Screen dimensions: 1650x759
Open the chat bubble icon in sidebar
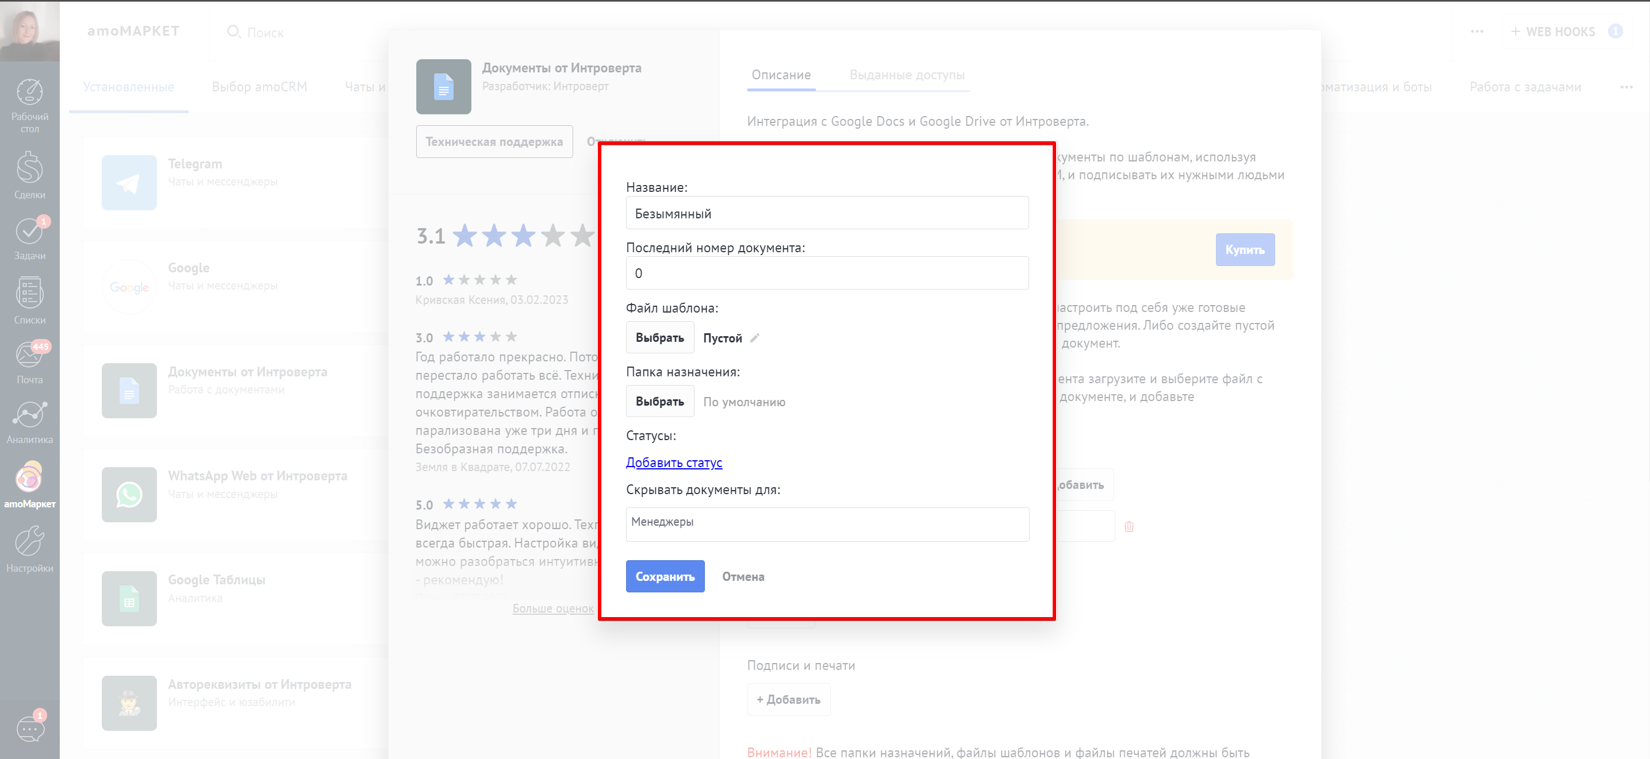[x=29, y=729]
